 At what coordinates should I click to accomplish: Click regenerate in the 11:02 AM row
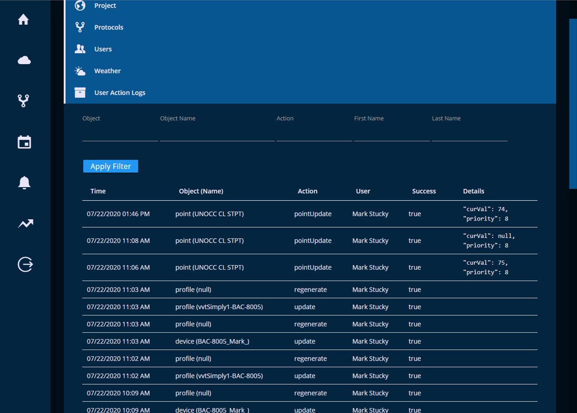[311, 358]
